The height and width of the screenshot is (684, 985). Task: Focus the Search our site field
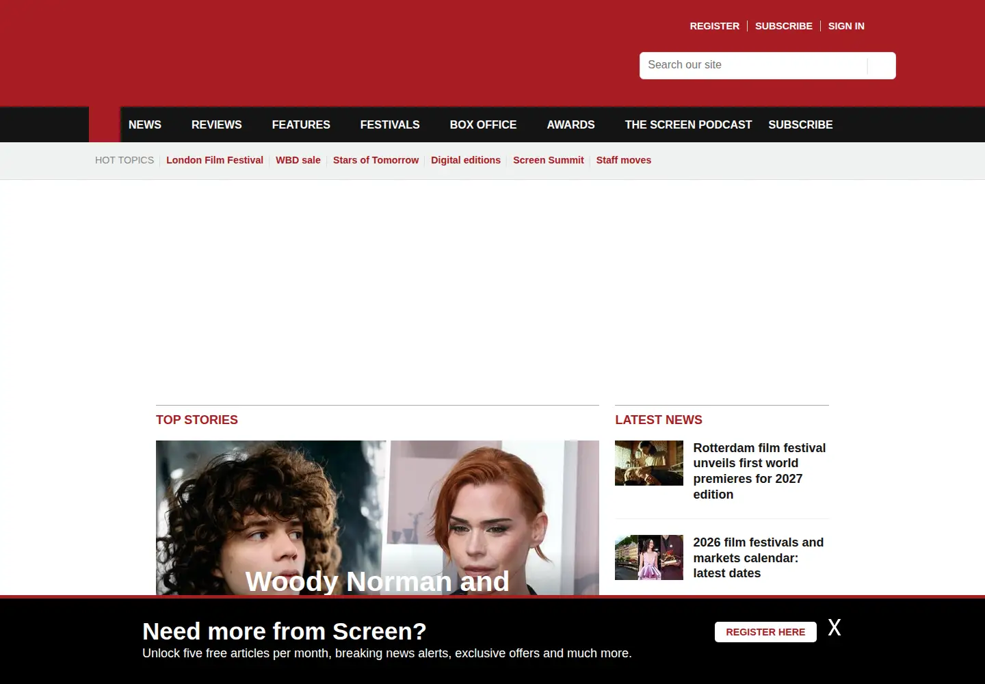click(754, 65)
